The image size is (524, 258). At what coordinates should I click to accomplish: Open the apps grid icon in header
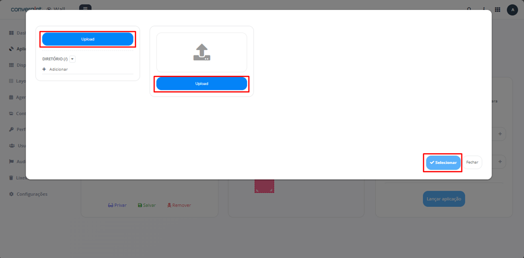click(x=497, y=9)
